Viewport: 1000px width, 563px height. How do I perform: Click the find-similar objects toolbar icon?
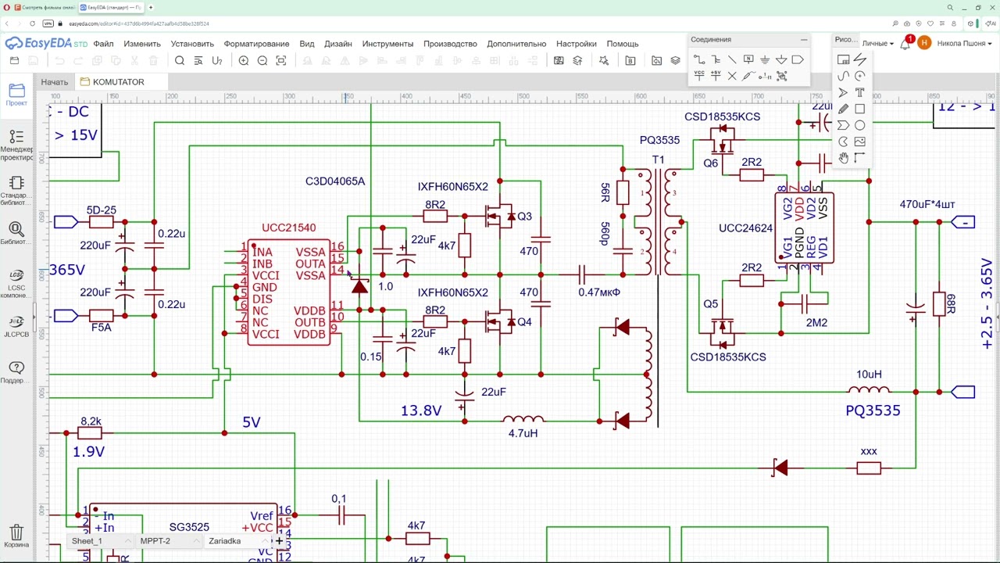(x=198, y=61)
